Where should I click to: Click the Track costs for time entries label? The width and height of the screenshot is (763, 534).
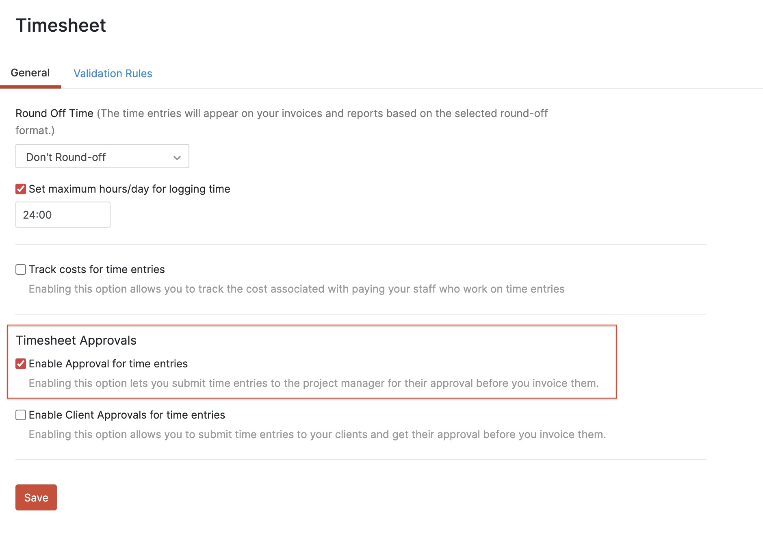[x=97, y=269]
